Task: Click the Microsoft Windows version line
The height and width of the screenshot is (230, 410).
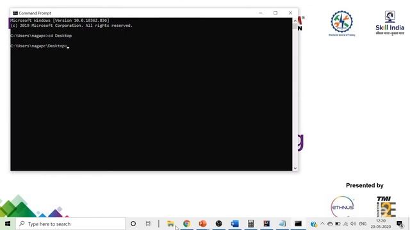Action: click(60, 20)
